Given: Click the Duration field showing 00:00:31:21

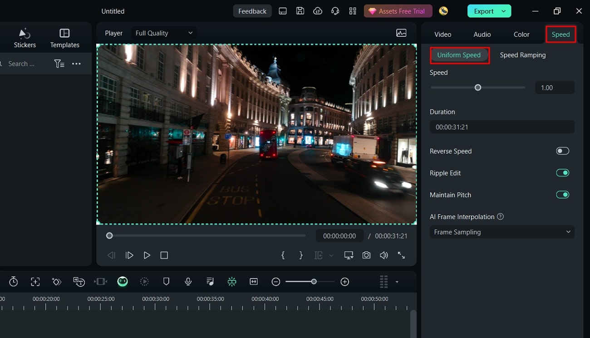Looking at the screenshot, I should pos(502,127).
